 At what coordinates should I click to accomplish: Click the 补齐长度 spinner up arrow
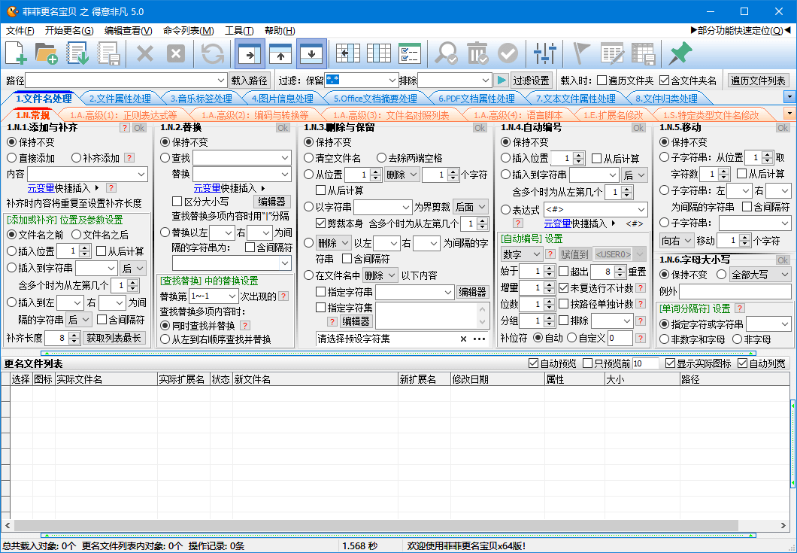pyautogui.click(x=74, y=335)
